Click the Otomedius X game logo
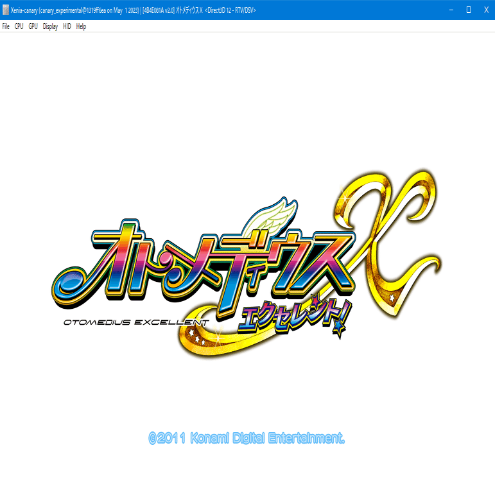The image size is (495, 495). (247, 264)
